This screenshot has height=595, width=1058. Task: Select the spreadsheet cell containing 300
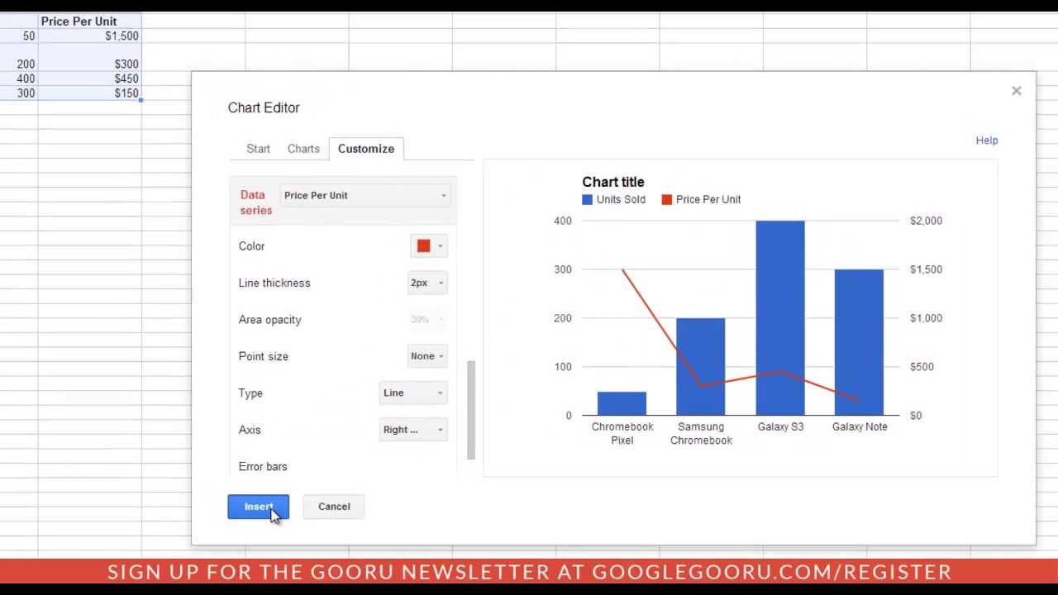tap(19, 93)
